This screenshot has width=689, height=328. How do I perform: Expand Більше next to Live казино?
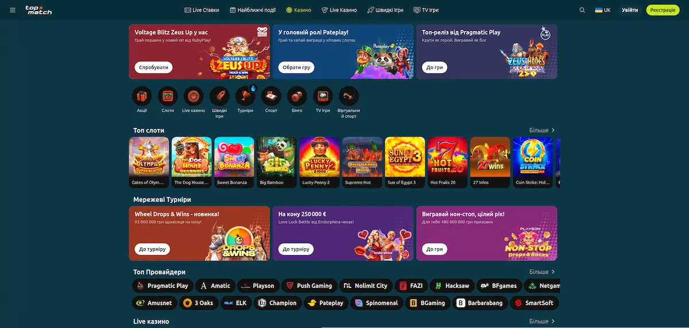(542, 322)
